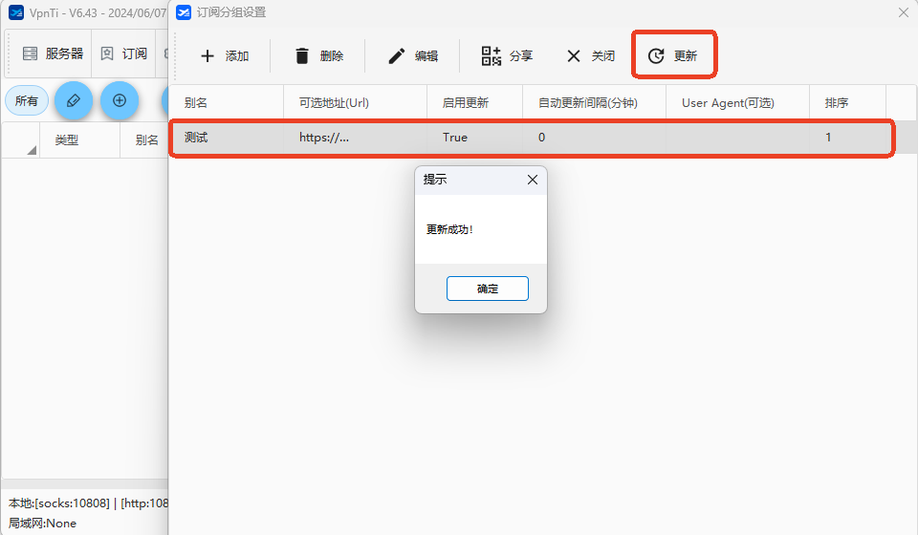Image resolution: width=918 pixels, height=535 pixels.
Task: Click the trash bin delete icon
Action: pos(302,56)
